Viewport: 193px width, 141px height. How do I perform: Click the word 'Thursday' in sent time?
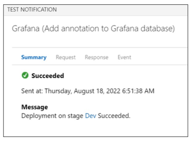58,92
